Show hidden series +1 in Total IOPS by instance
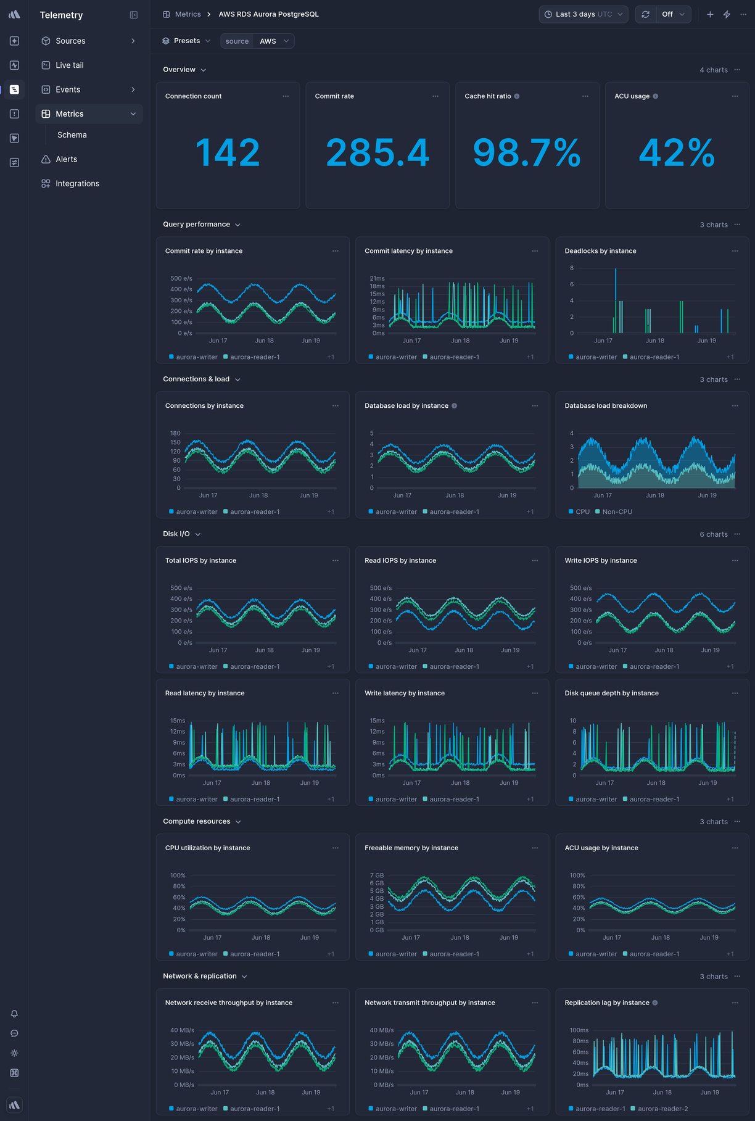Viewport: 755px width, 1121px height. click(331, 666)
